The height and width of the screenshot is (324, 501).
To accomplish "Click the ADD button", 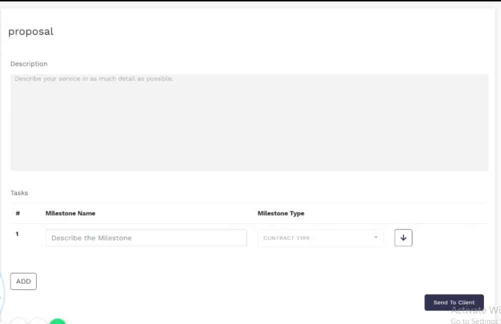I will [24, 281].
